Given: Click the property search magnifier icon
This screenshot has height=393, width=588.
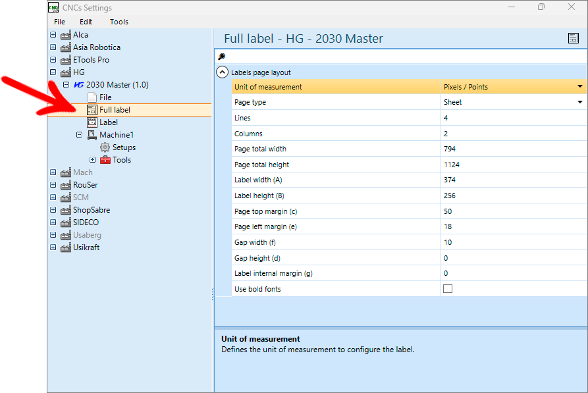Looking at the screenshot, I should [222, 57].
